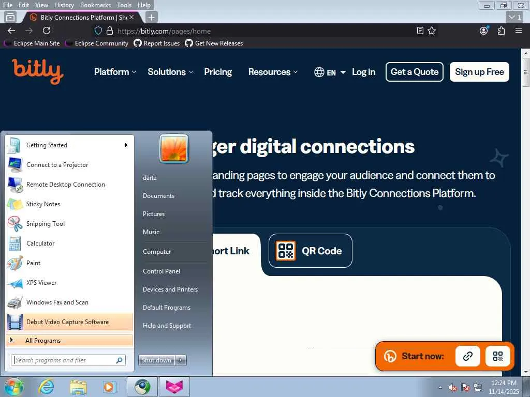Launch Debut Video Capture Software
This screenshot has height=397, width=530.
(70, 322)
